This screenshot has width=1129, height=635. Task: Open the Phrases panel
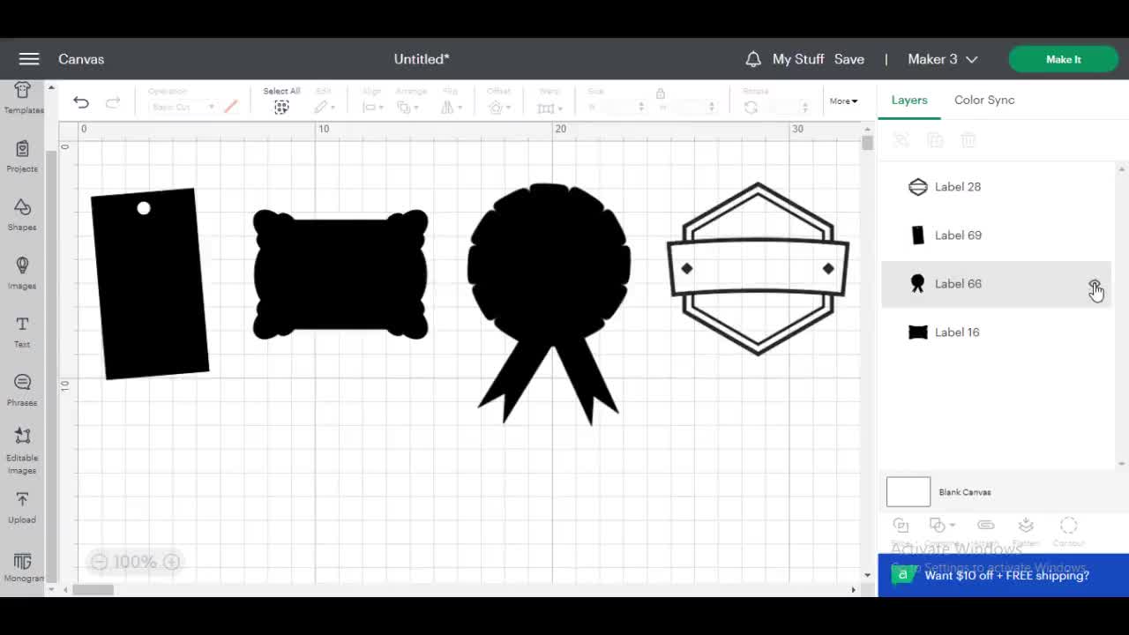[x=23, y=390]
